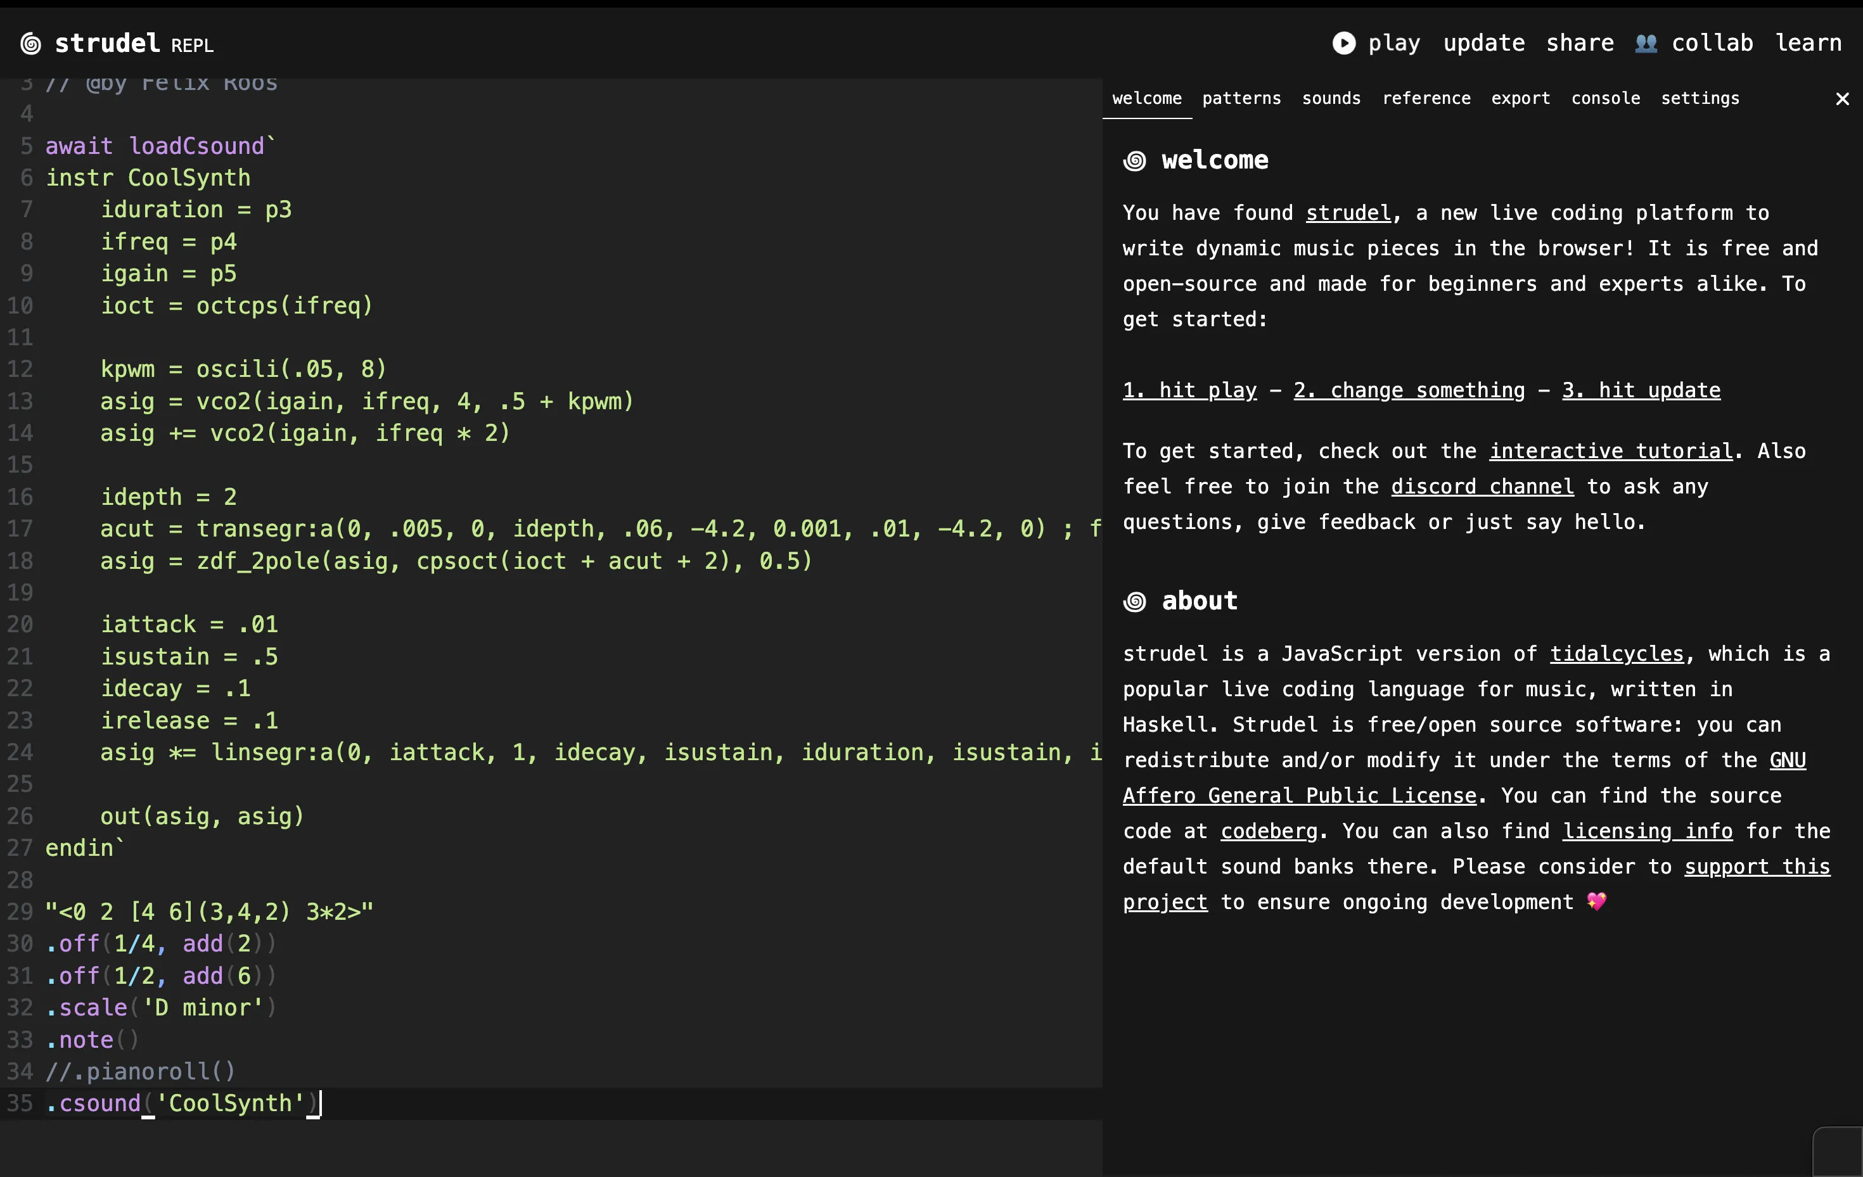Screen dimensions: 1863x1177
Task: Open the strudel hyperlink in welcome text
Action: [x=1348, y=213]
